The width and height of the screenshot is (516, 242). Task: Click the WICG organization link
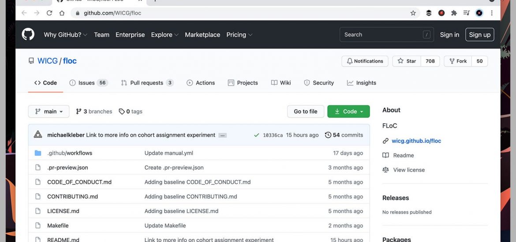pyautogui.click(x=47, y=61)
